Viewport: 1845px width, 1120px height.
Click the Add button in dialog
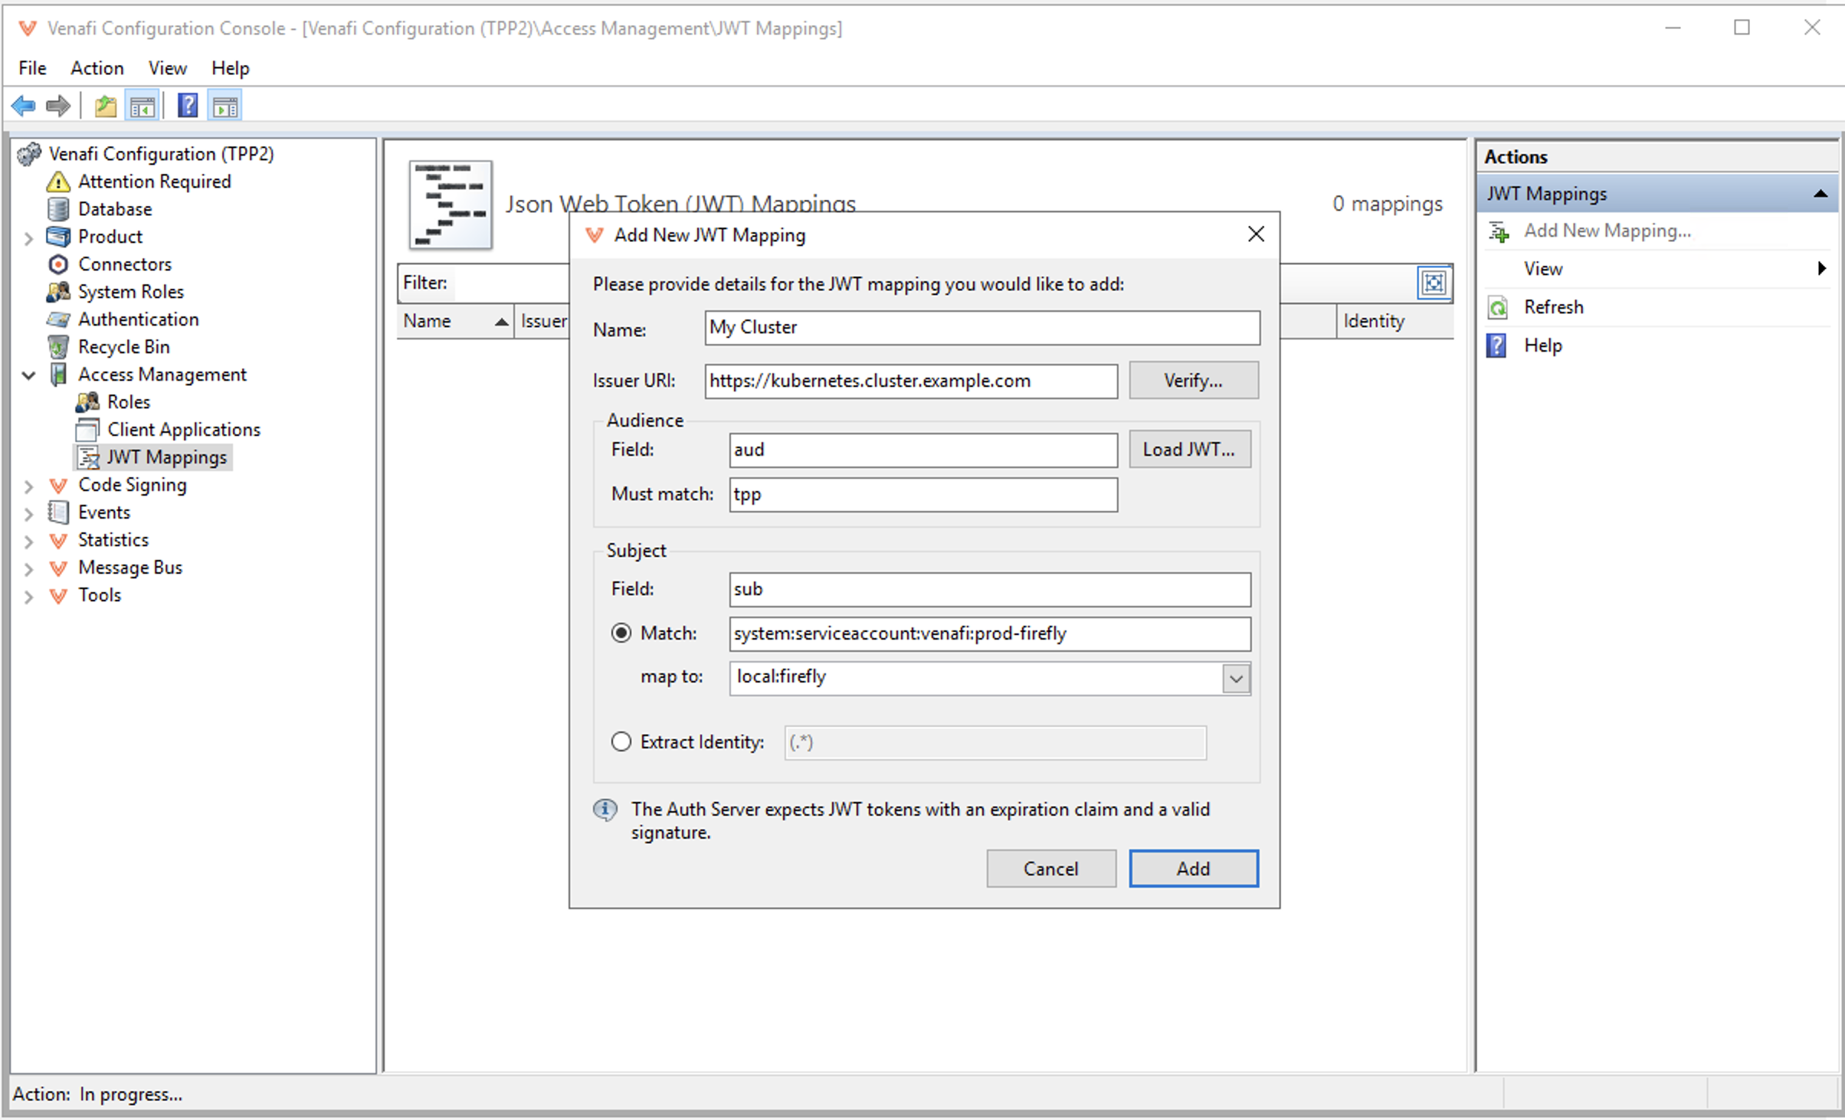(1193, 869)
